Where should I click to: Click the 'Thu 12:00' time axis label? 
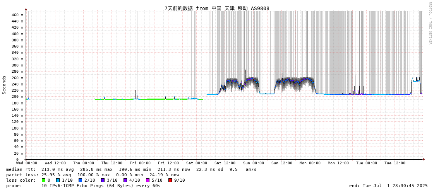112,164
